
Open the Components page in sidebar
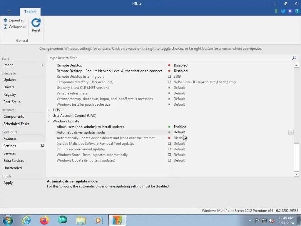click(x=23, y=117)
